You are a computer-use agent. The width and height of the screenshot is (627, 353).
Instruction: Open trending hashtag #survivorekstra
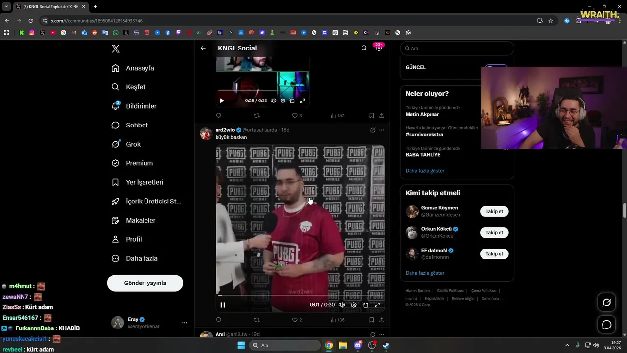pos(424,134)
